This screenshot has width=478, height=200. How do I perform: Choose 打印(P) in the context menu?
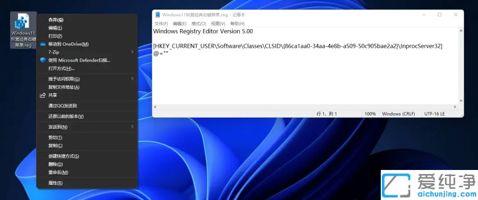click(x=87, y=36)
